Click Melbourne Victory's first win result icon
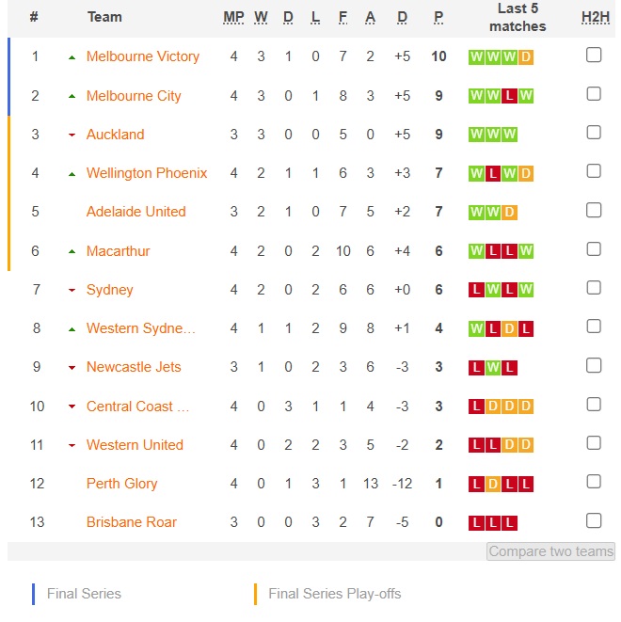621x622 pixels. click(476, 57)
